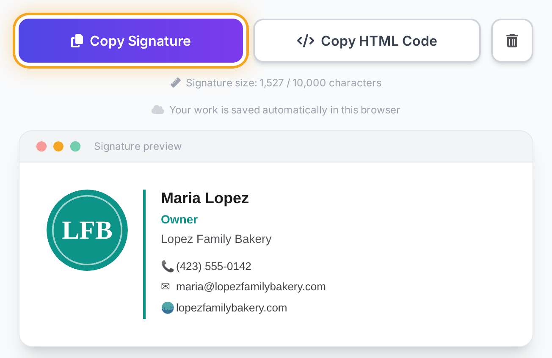Click the copy icon in Copy Signature
The width and height of the screenshot is (552, 358).
77,41
